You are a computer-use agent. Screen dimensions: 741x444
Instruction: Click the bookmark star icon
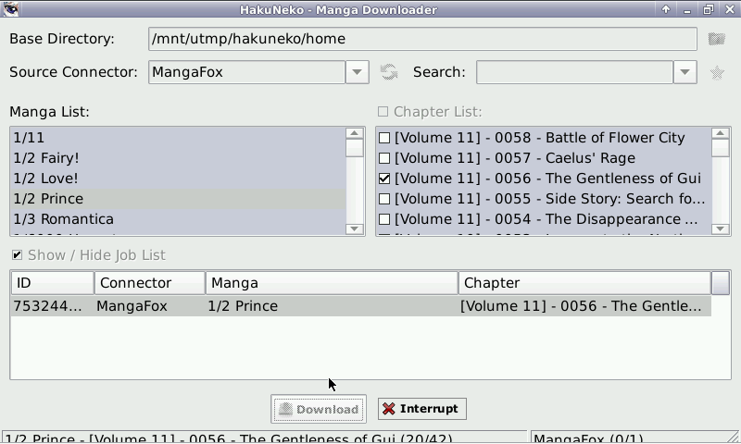point(717,73)
